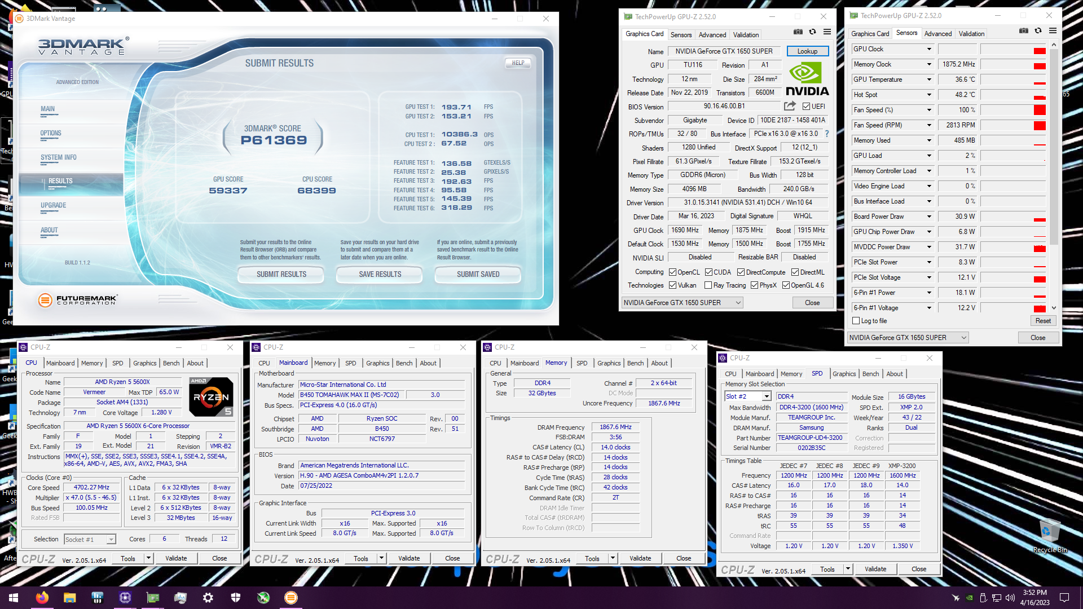Open the notification center icon
The width and height of the screenshot is (1083, 609).
(1064, 598)
